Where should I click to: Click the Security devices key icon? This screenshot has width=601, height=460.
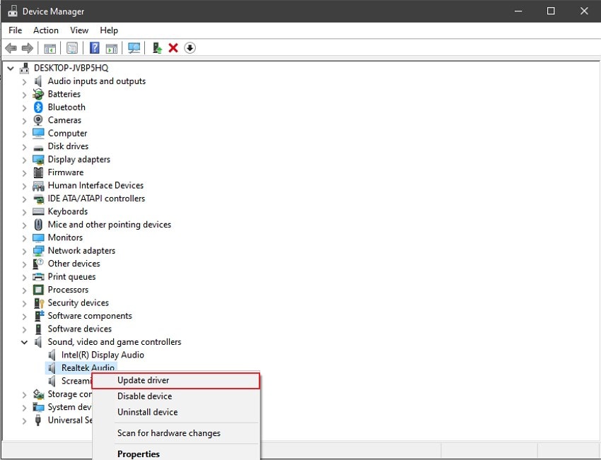click(39, 303)
